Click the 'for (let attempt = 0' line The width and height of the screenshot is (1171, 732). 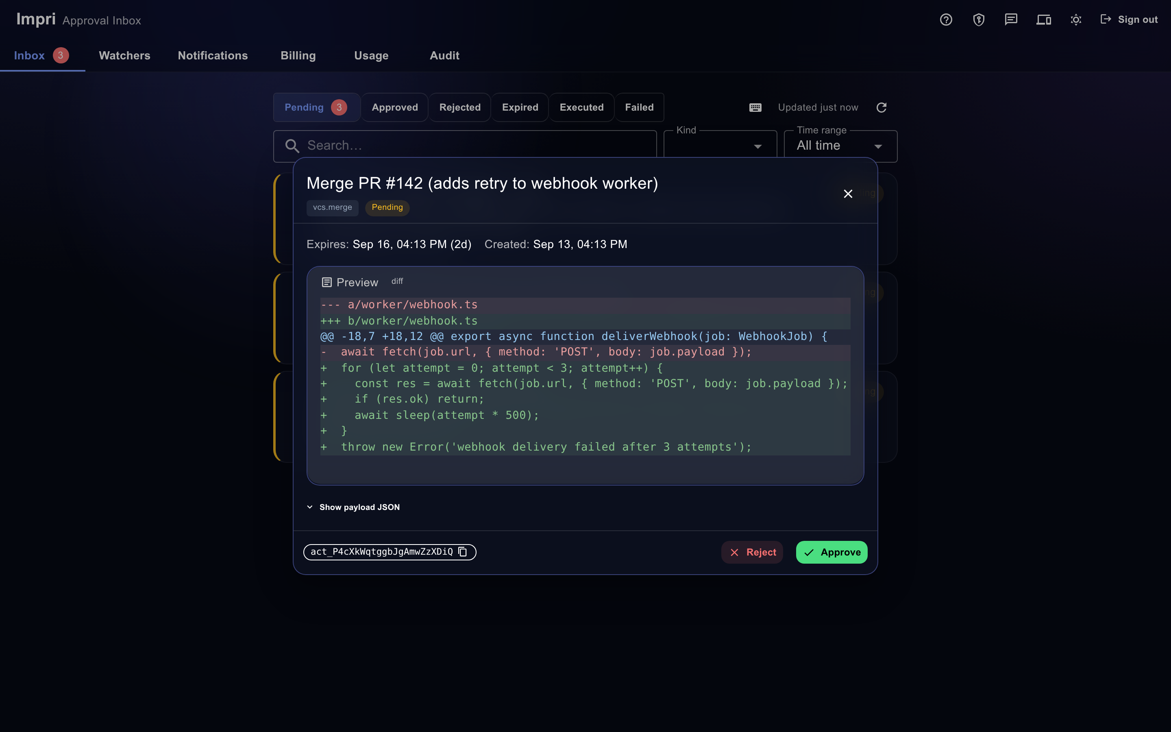click(x=585, y=368)
